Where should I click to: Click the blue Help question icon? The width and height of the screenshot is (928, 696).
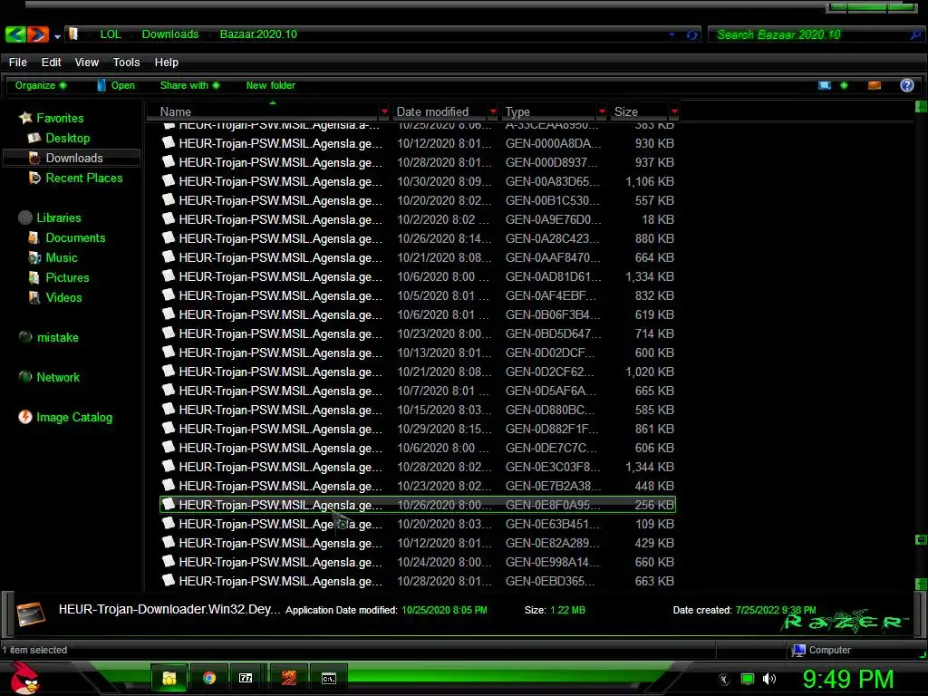pos(906,85)
